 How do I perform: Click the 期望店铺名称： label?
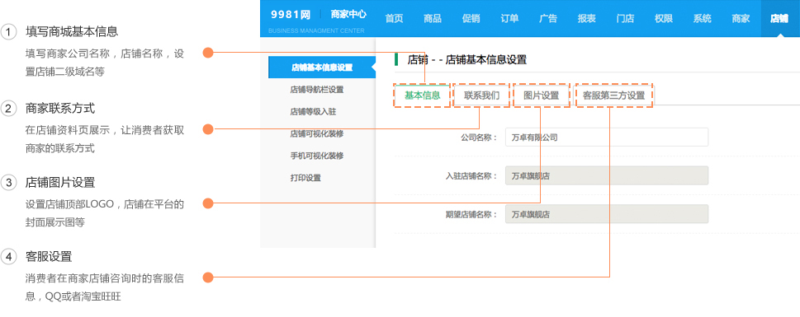(x=471, y=214)
